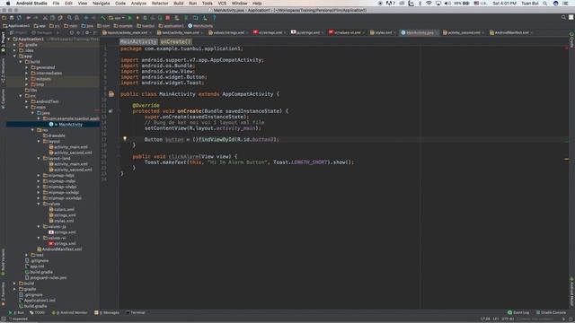Viewport: 575px width, 323px height.
Task: Expand the .idea folder node
Action: 14,50
